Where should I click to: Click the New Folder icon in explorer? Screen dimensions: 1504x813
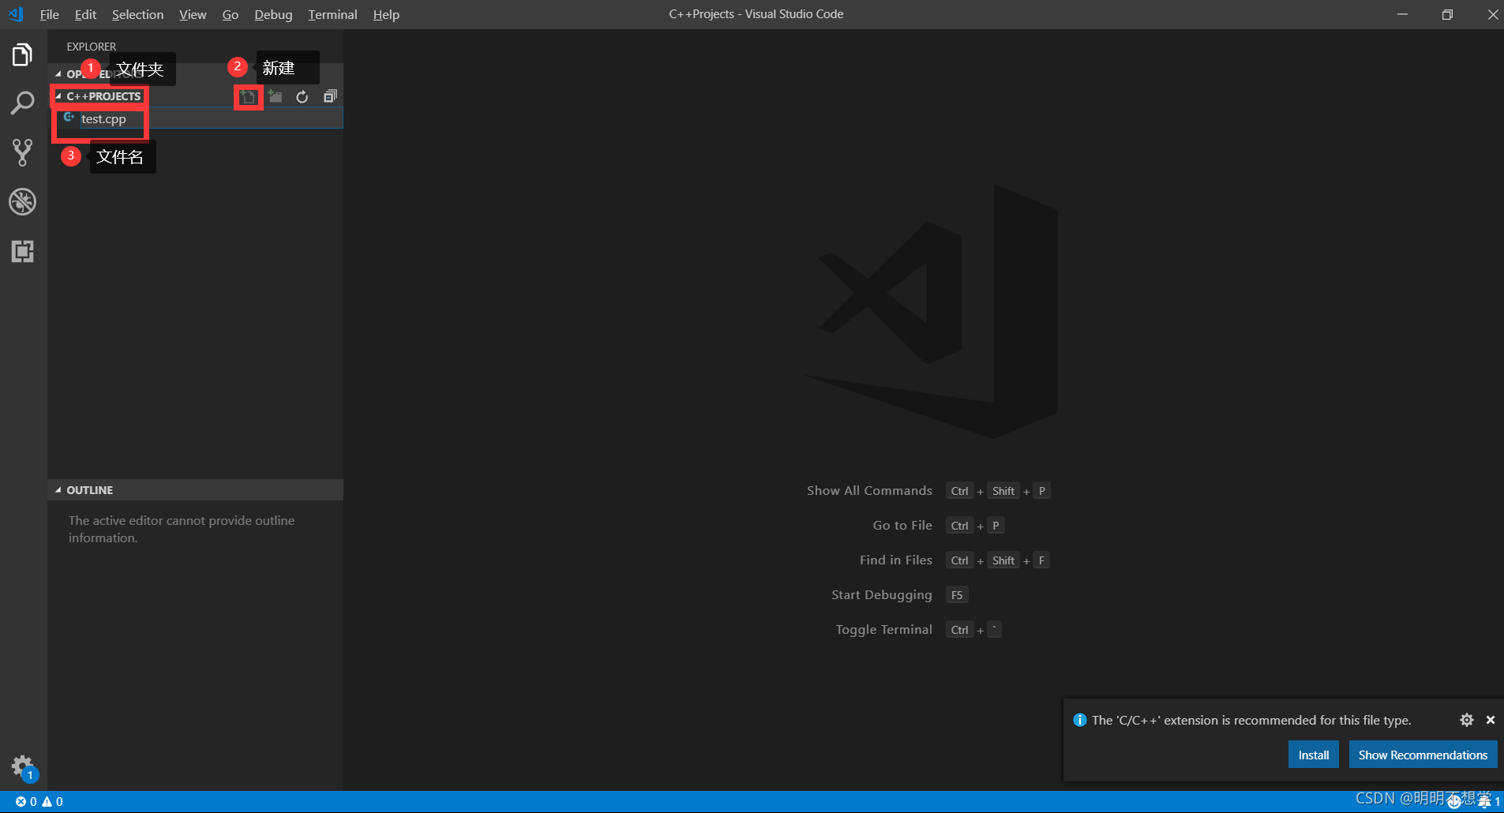[275, 96]
